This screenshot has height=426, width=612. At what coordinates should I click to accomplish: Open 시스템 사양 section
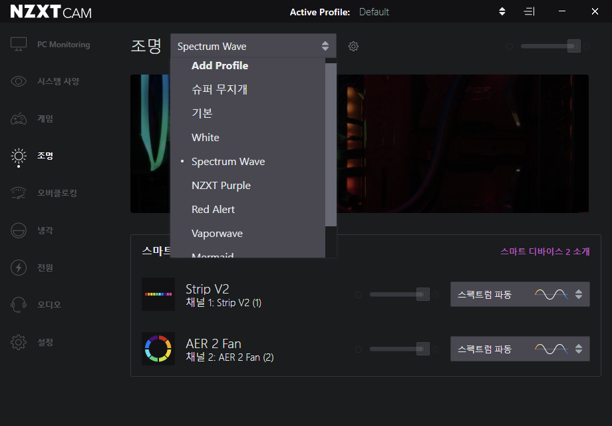(58, 81)
